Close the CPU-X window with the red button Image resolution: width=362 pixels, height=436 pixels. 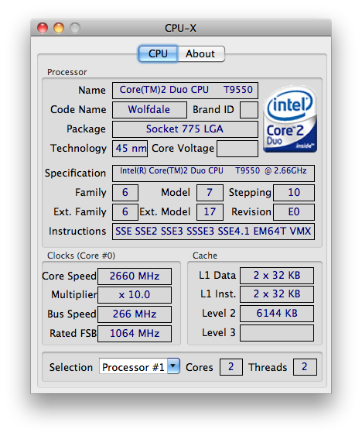[43, 28]
